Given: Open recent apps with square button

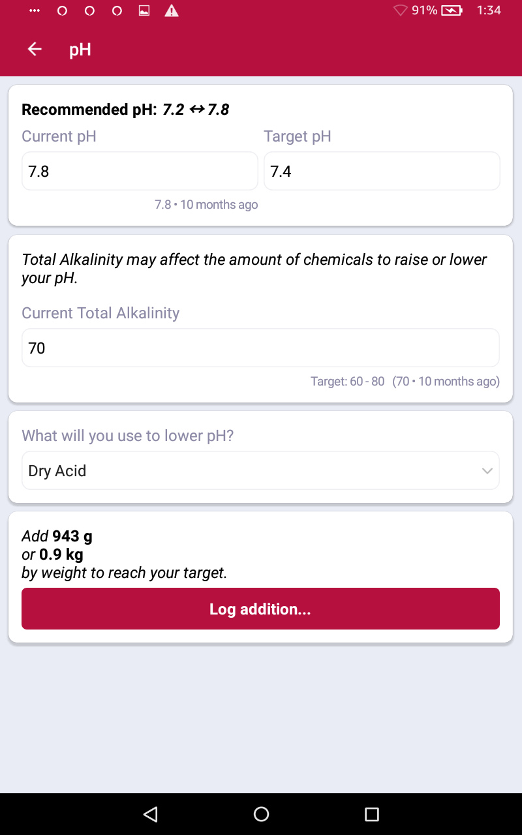Looking at the screenshot, I should tap(371, 813).
